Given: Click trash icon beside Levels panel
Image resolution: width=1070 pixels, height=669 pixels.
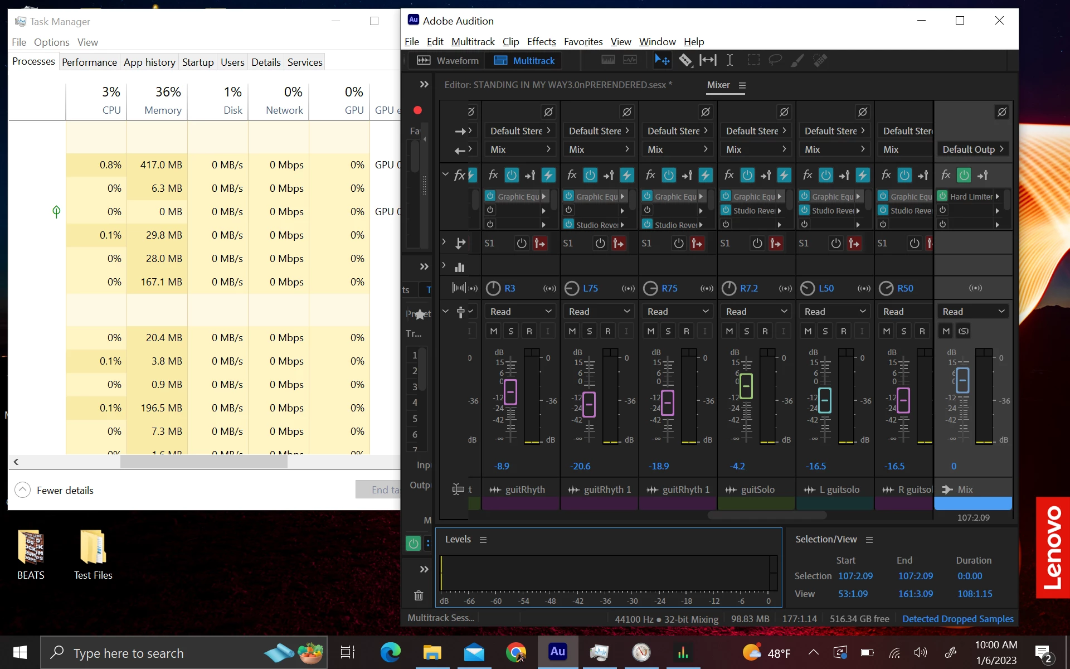Looking at the screenshot, I should click(419, 595).
